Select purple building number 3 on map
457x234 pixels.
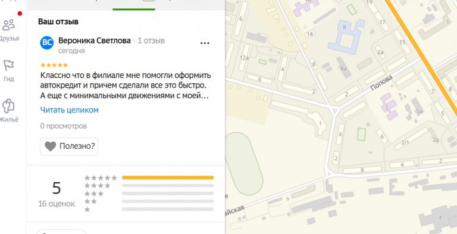(x=389, y=107)
